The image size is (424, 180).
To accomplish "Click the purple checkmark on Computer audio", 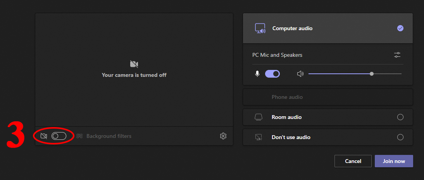I will pos(400,28).
